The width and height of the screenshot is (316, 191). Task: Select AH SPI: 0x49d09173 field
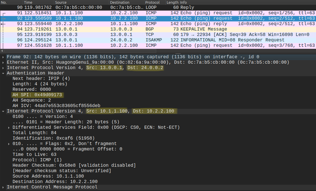[x=37, y=95]
